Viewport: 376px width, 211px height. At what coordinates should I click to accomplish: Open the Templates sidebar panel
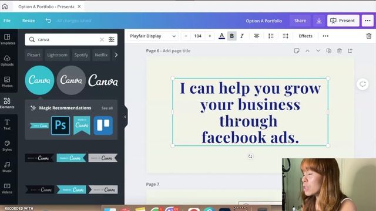[x=7, y=39]
